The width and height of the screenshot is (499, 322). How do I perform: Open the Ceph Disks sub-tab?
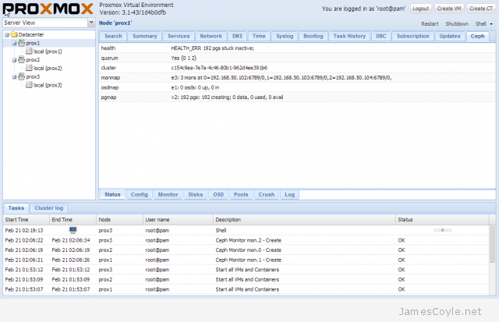pos(196,194)
